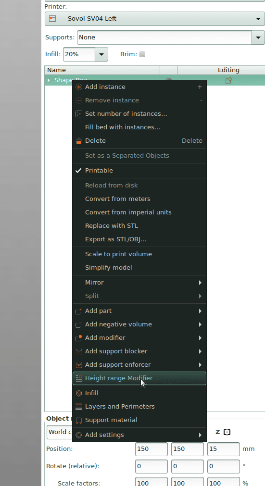265x486 pixels.
Task: Click the Add instance plus icon
Action: [x=79, y=87]
